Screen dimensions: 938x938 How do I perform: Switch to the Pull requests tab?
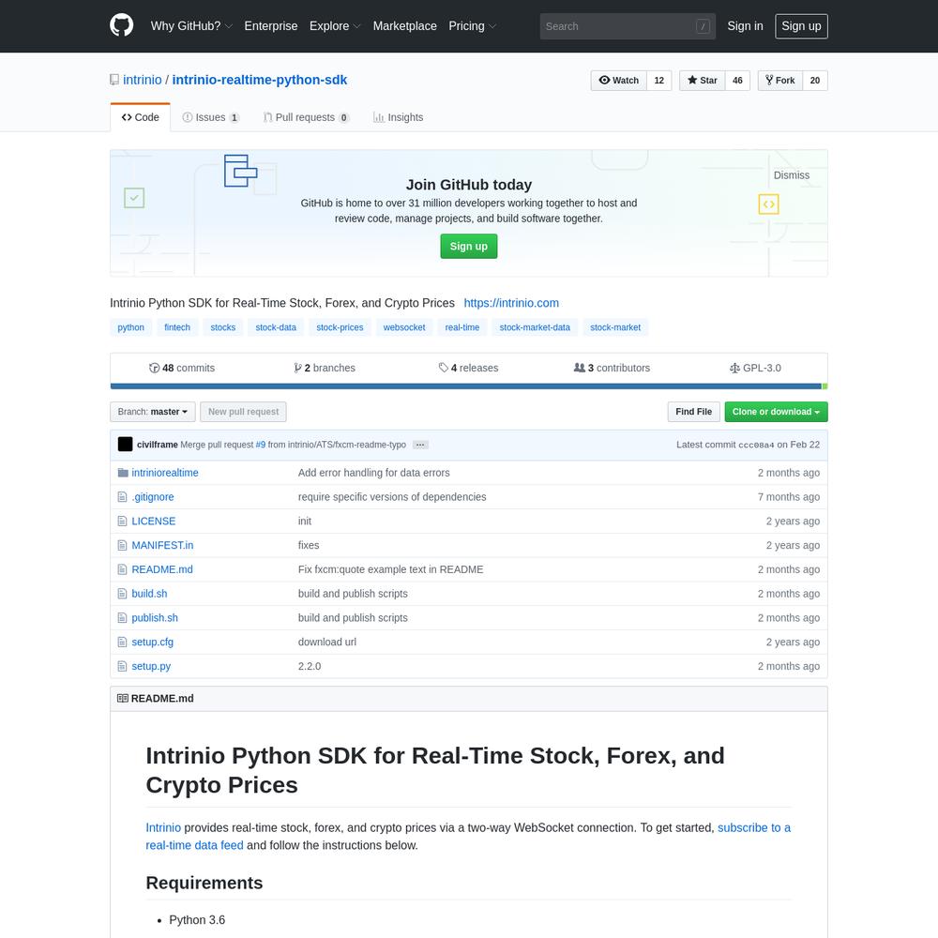coord(307,117)
